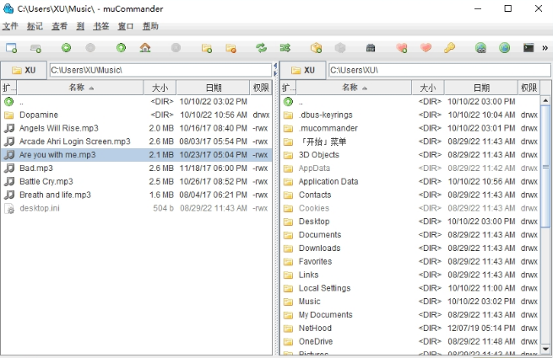Select 3D Objects folder
553x358 pixels.
[x=410, y=155]
